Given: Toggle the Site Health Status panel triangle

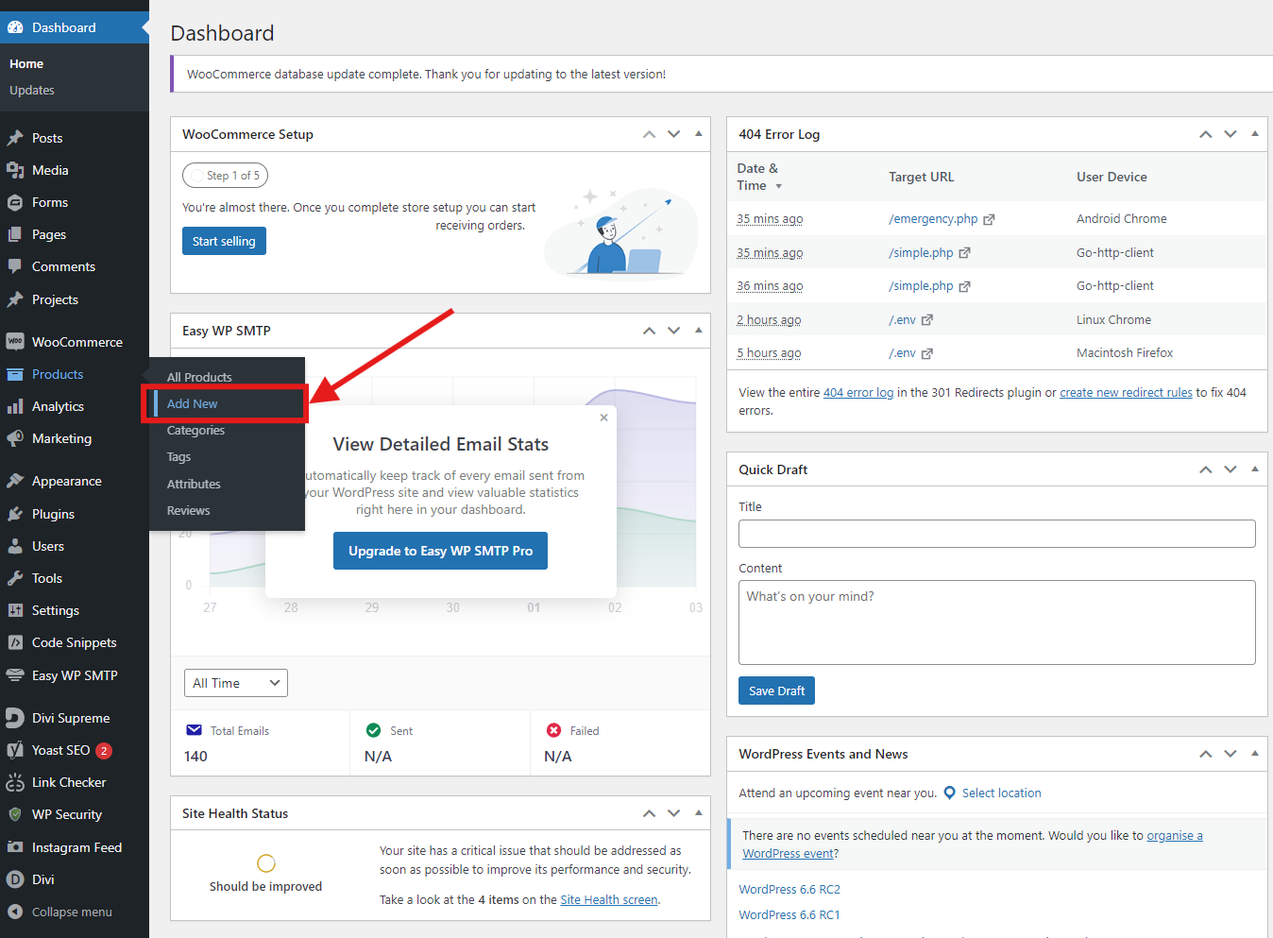Looking at the screenshot, I should pyautogui.click(x=699, y=813).
